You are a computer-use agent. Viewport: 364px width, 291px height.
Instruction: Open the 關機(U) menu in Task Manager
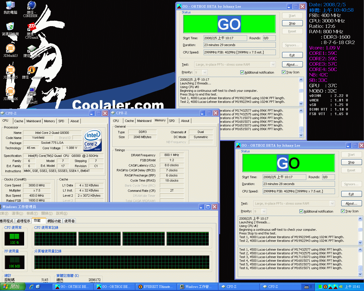[47, 213]
